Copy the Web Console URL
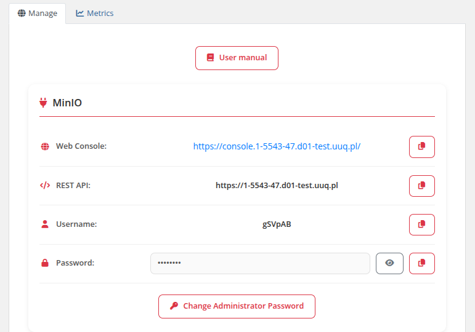 [x=421, y=146]
